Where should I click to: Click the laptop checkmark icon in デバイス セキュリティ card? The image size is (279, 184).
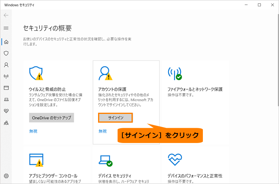(106, 161)
